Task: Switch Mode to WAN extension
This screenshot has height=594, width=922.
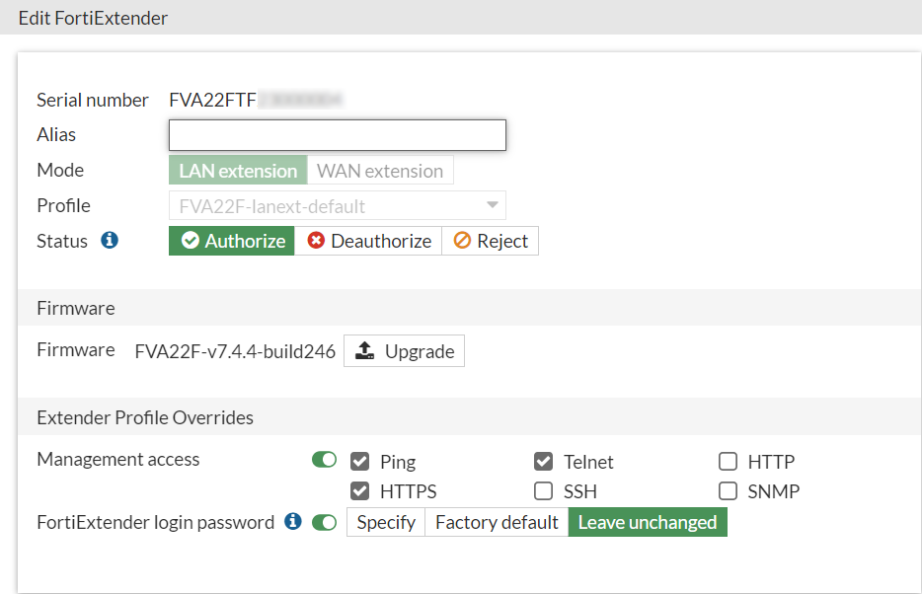Action: click(380, 171)
